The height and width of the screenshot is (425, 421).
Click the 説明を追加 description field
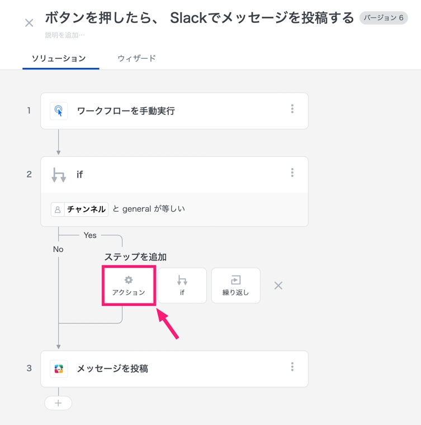click(x=65, y=35)
